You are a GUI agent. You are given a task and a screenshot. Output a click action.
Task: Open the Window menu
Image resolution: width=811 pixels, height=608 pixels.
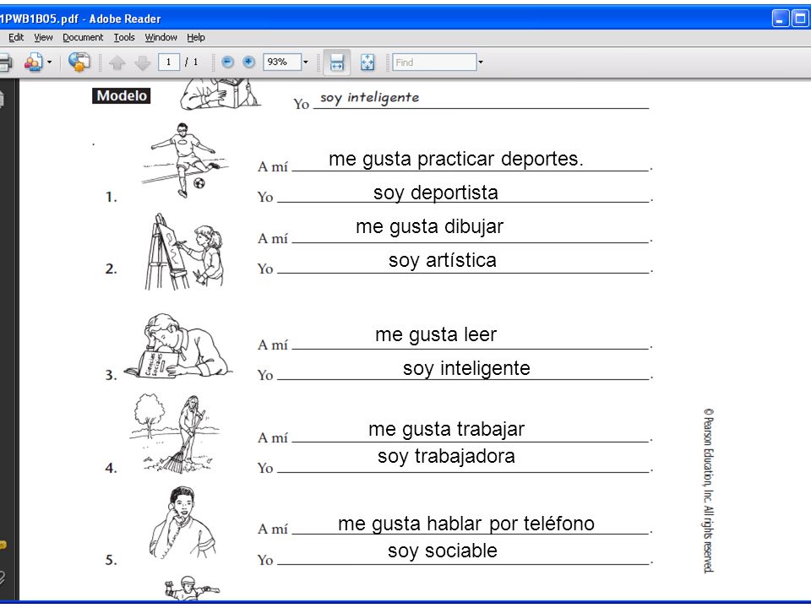(x=161, y=37)
